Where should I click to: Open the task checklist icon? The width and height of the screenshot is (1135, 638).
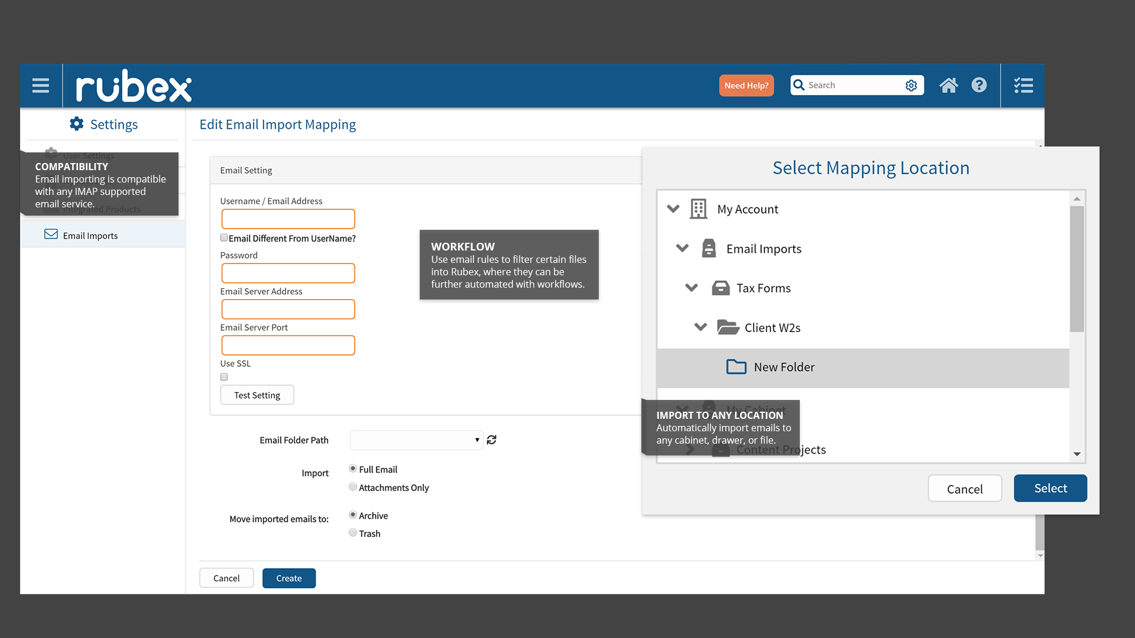1023,86
